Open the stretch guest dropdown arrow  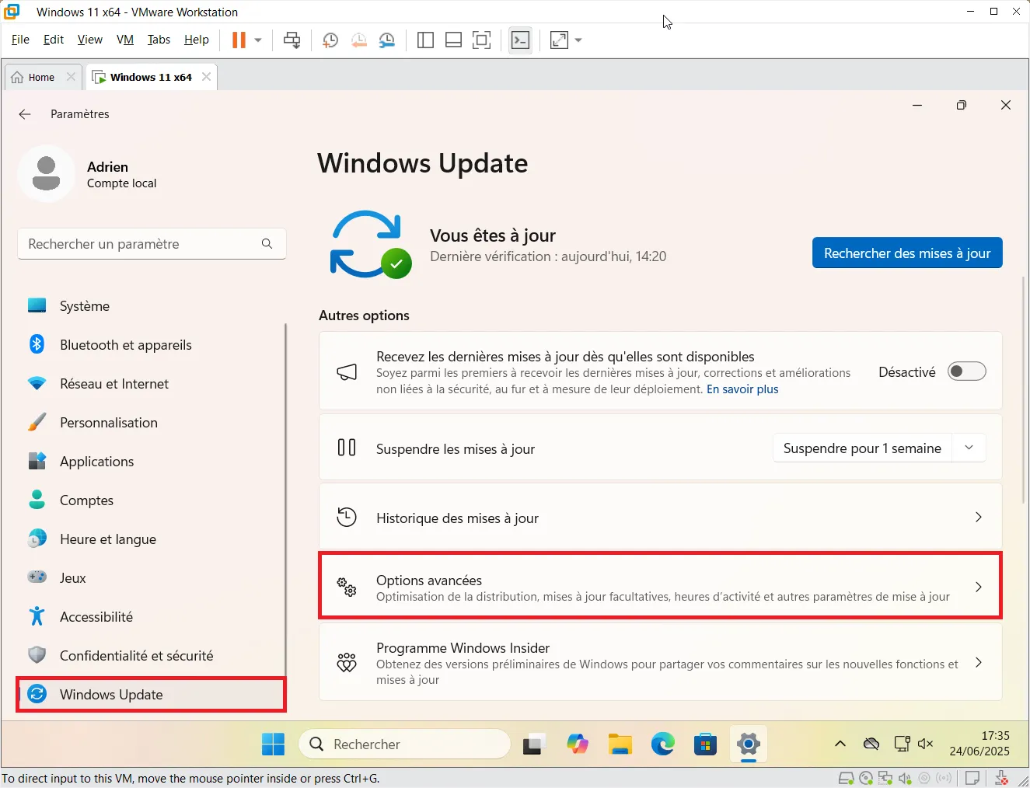(578, 40)
